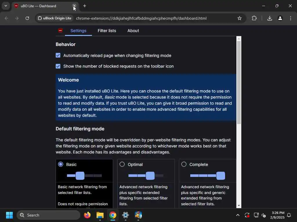Viewport: 297px width, 222px height.
Task: Click the Optimal mode slider graphic
Action: 146,175
